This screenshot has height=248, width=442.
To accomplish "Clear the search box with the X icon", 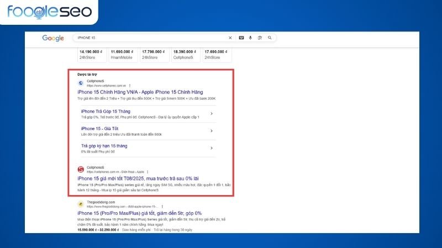I will coord(230,37).
